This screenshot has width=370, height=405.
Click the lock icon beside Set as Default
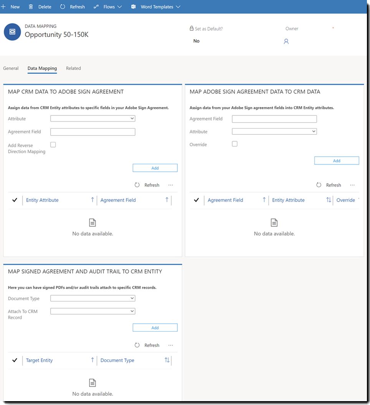point(192,28)
